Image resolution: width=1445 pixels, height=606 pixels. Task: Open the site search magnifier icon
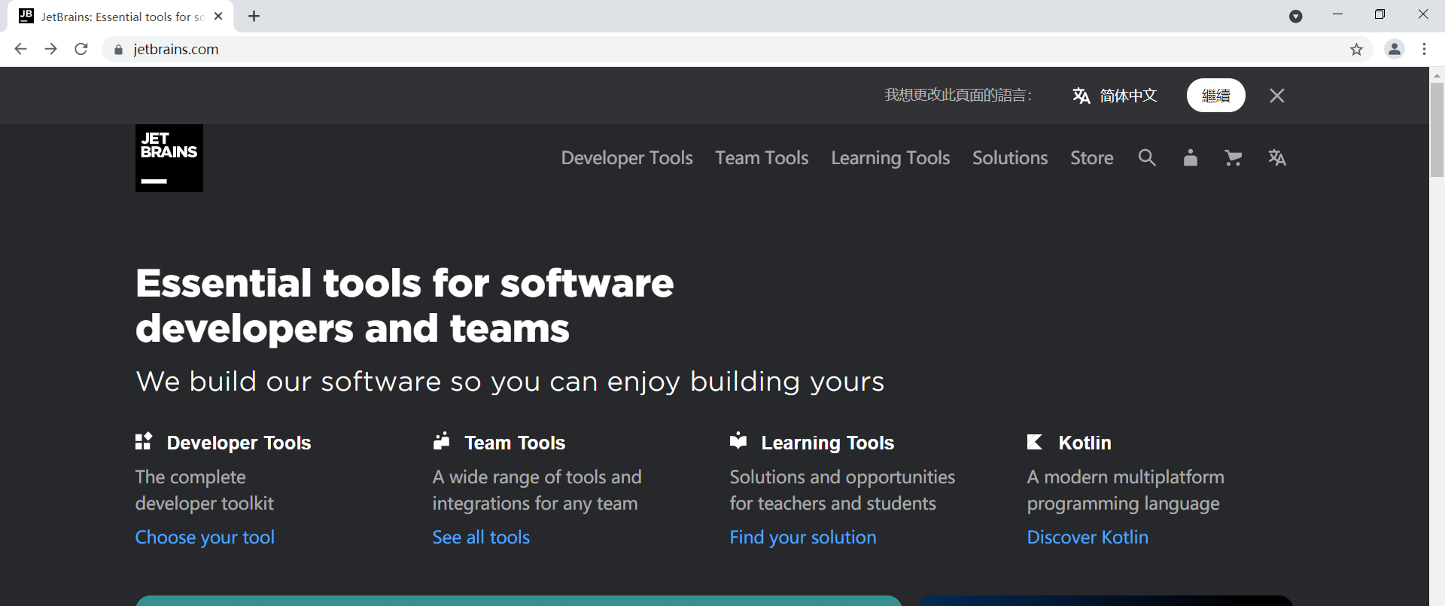(1147, 157)
